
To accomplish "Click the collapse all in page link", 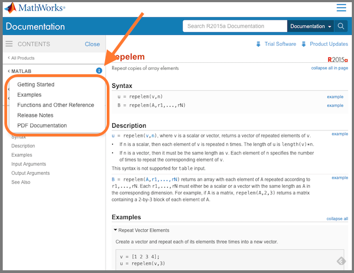I will click(x=329, y=68).
